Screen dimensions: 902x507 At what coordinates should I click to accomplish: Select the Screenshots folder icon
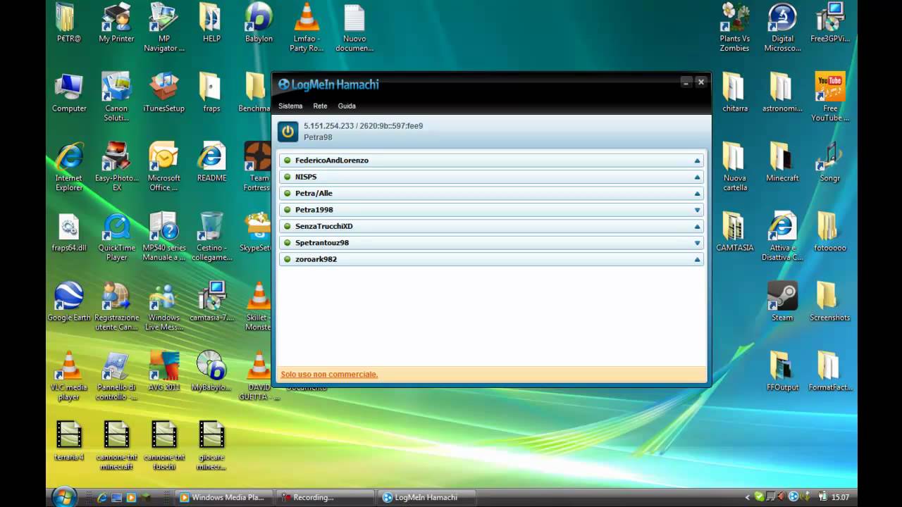pos(830,301)
